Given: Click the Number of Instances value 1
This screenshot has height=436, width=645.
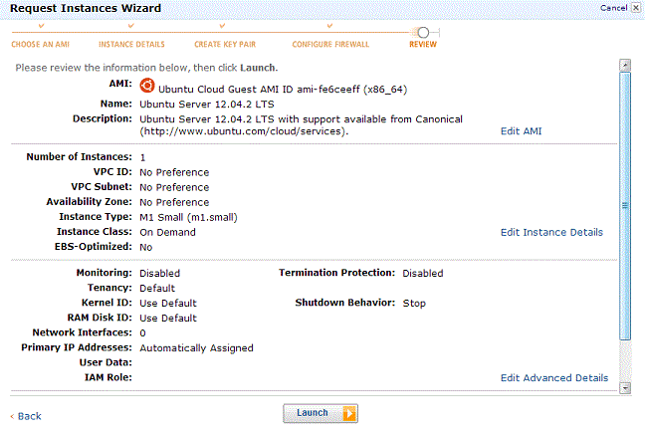Looking at the screenshot, I should pyautogui.click(x=142, y=157).
